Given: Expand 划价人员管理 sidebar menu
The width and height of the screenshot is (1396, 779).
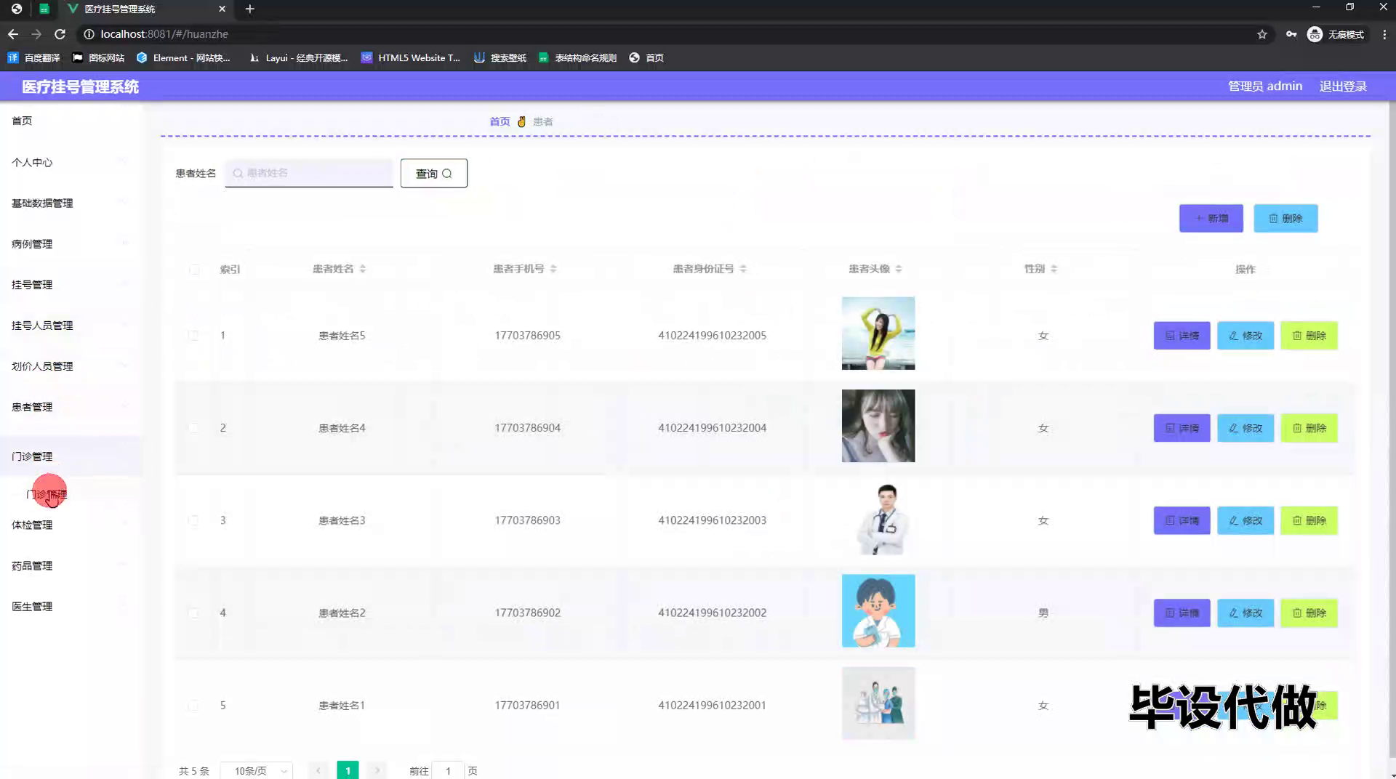Looking at the screenshot, I should pyautogui.click(x=71, y=366).
